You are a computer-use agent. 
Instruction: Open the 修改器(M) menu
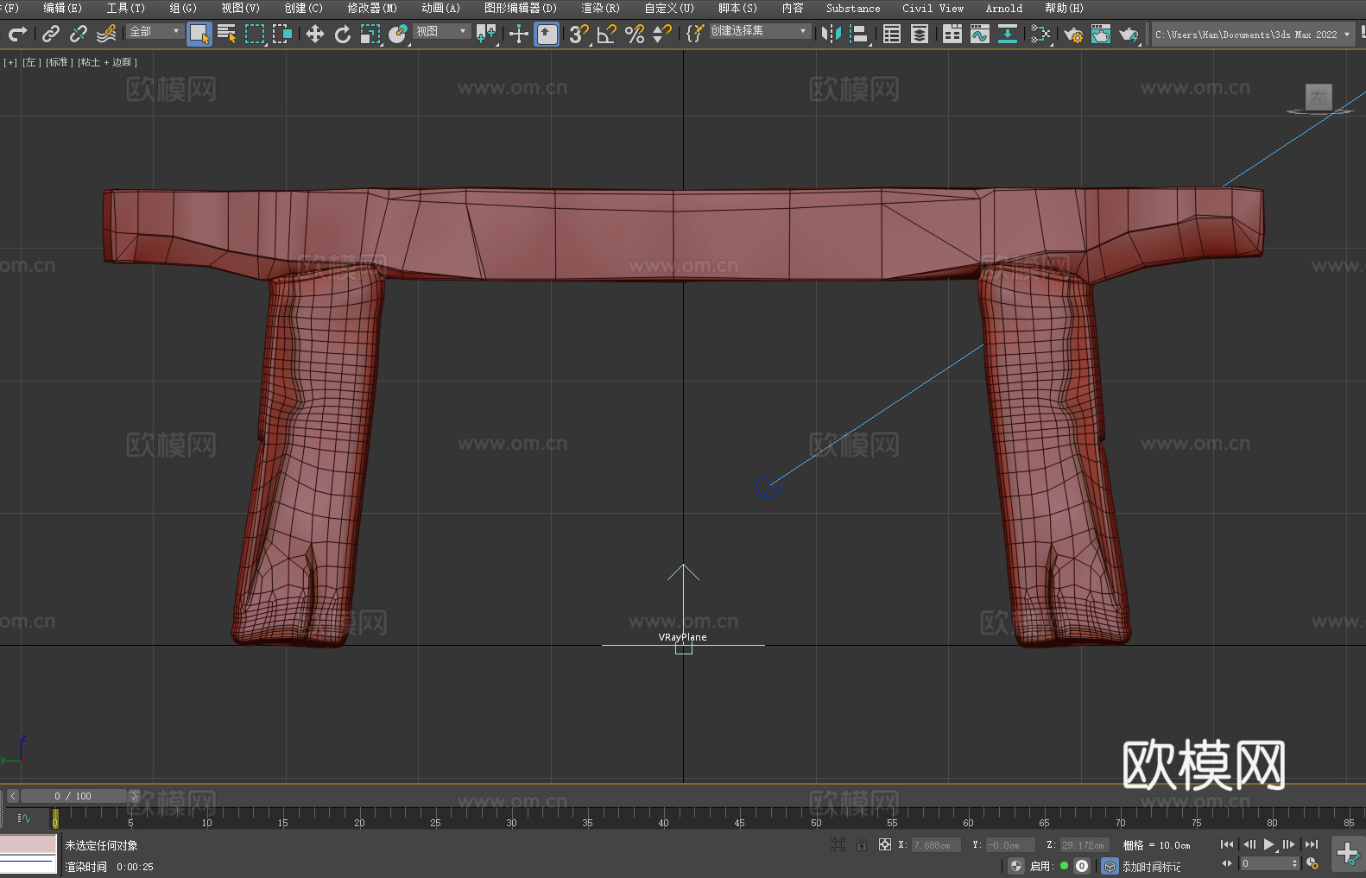372,8
